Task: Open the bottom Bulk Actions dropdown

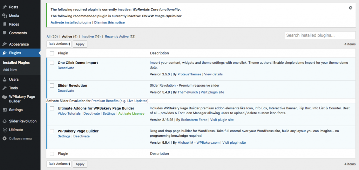Action: coord(59,164)
